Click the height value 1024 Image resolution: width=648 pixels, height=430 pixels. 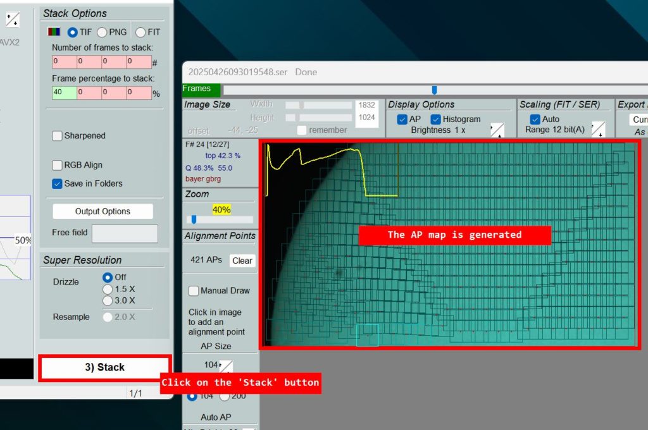click(366, 118)
